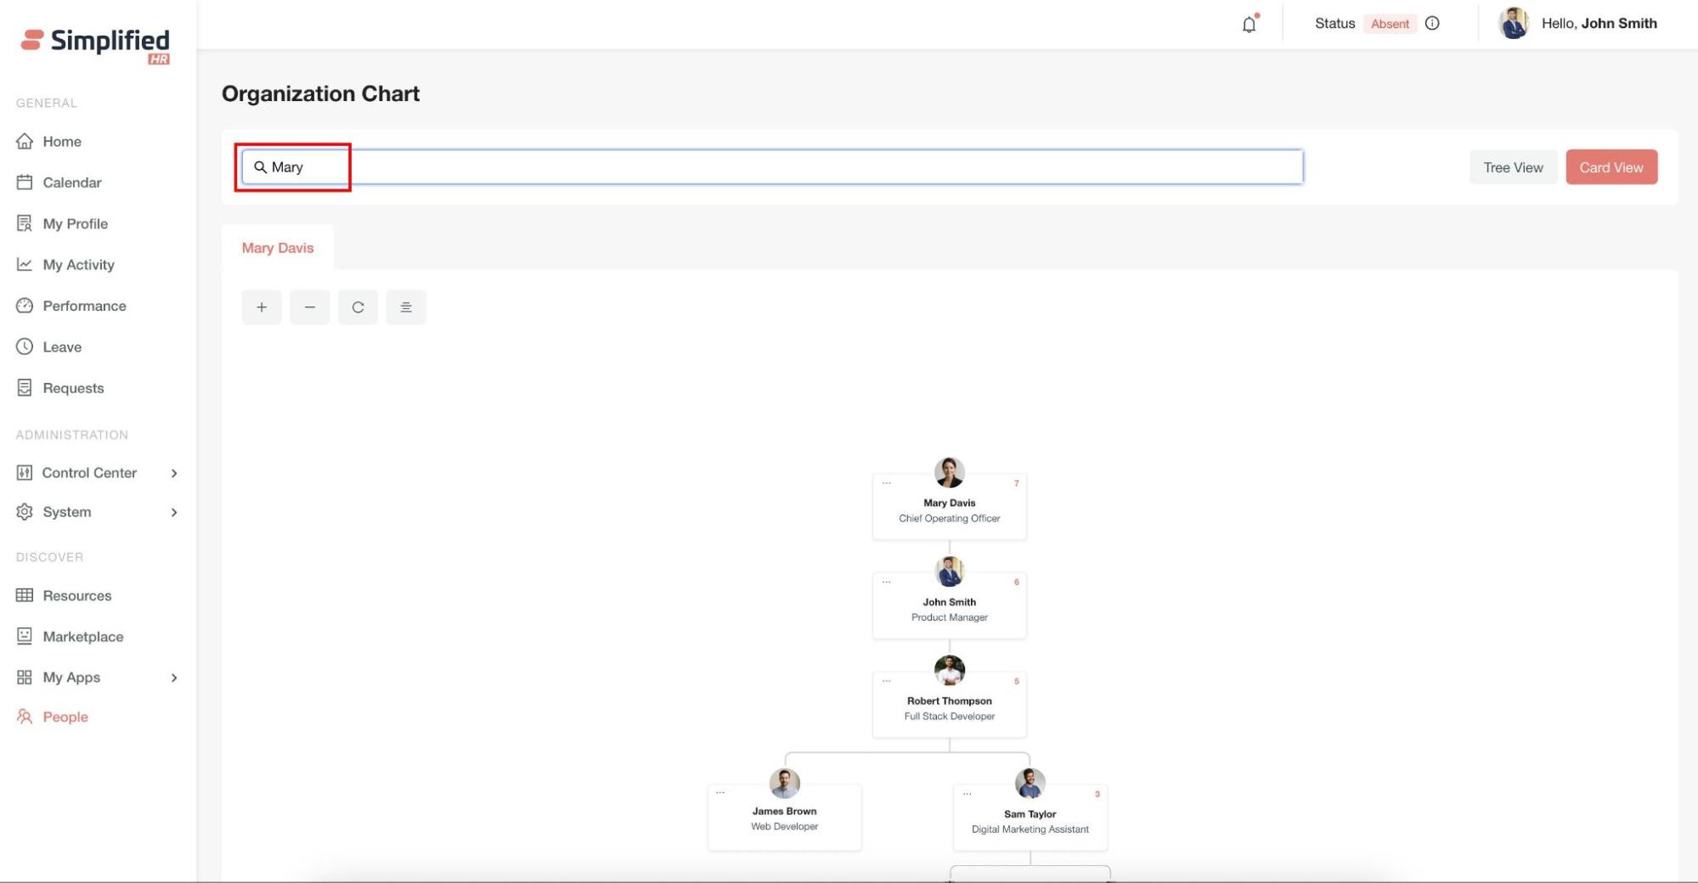
Task: Switch to Card View
Action: 1611,167
